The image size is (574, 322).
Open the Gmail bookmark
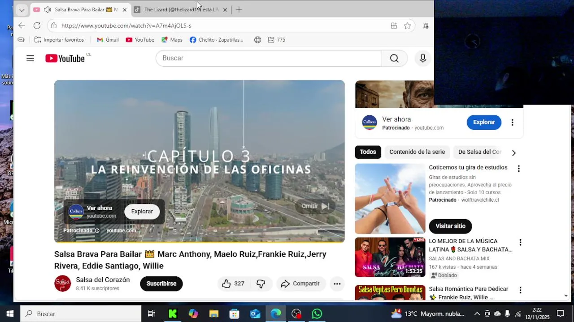[x=108, y=40]
